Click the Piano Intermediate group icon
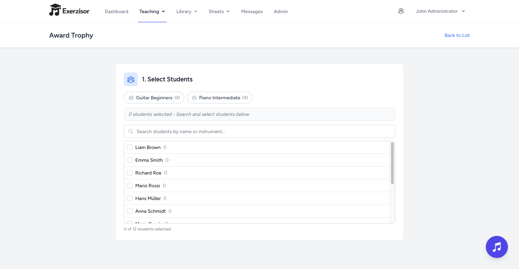 pyautogui.click(x=194, y=98)
